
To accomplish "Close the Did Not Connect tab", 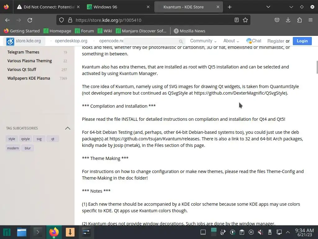I will [78, 7].
